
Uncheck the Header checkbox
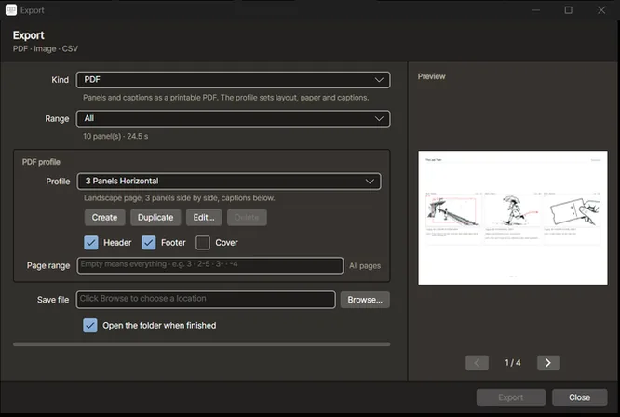[91, 243]
